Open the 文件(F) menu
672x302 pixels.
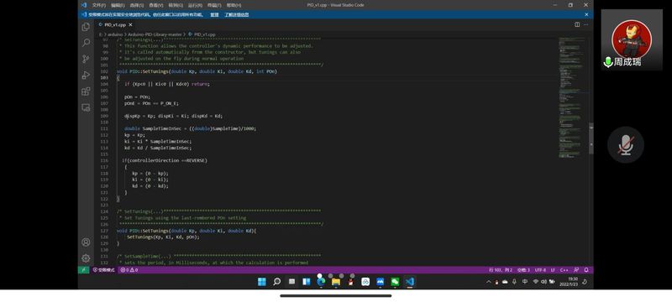[99, 5]
